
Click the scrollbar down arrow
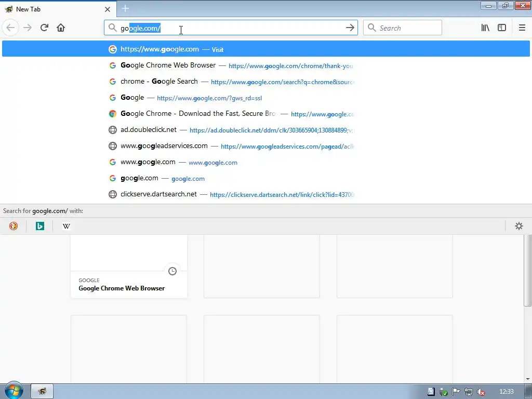coord(528,379)
